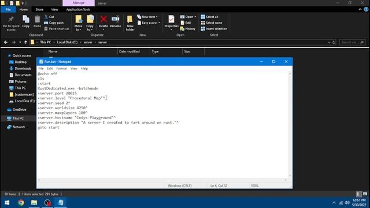Image resolution: width=370 pixels, height=208 pixels.
Task: Open Google Chrome from the taskbar
Action: click(x=21, y=203)
